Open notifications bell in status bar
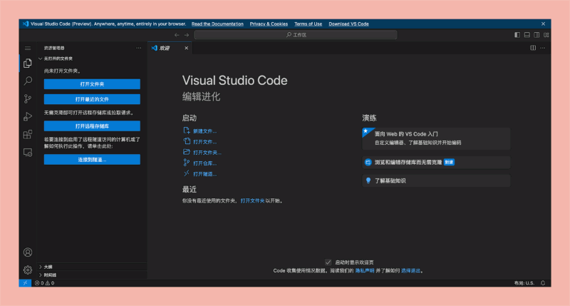This screenshot has width=570, height=306. coord(543,282)
